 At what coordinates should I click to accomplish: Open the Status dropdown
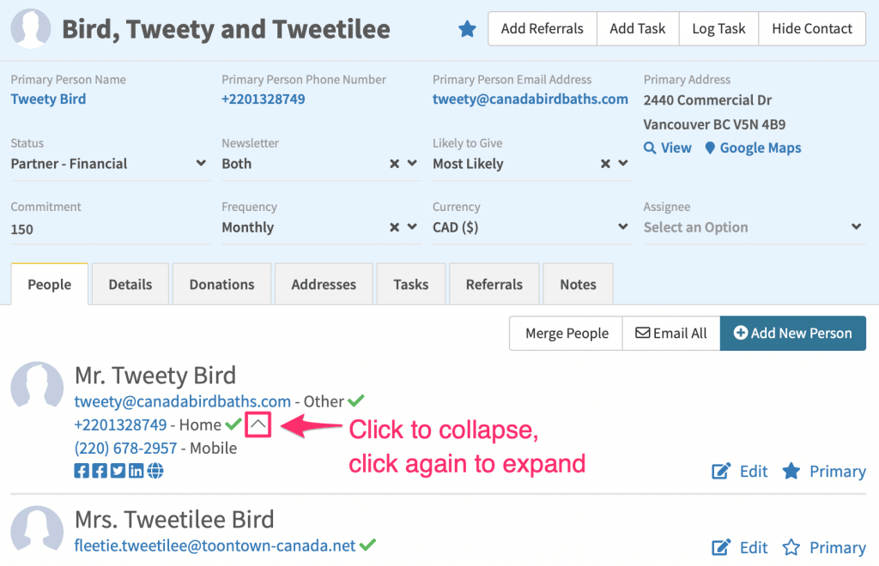(x=108, y=164)
